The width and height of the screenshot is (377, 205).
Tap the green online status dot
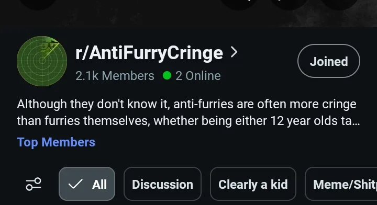(167, 75)
